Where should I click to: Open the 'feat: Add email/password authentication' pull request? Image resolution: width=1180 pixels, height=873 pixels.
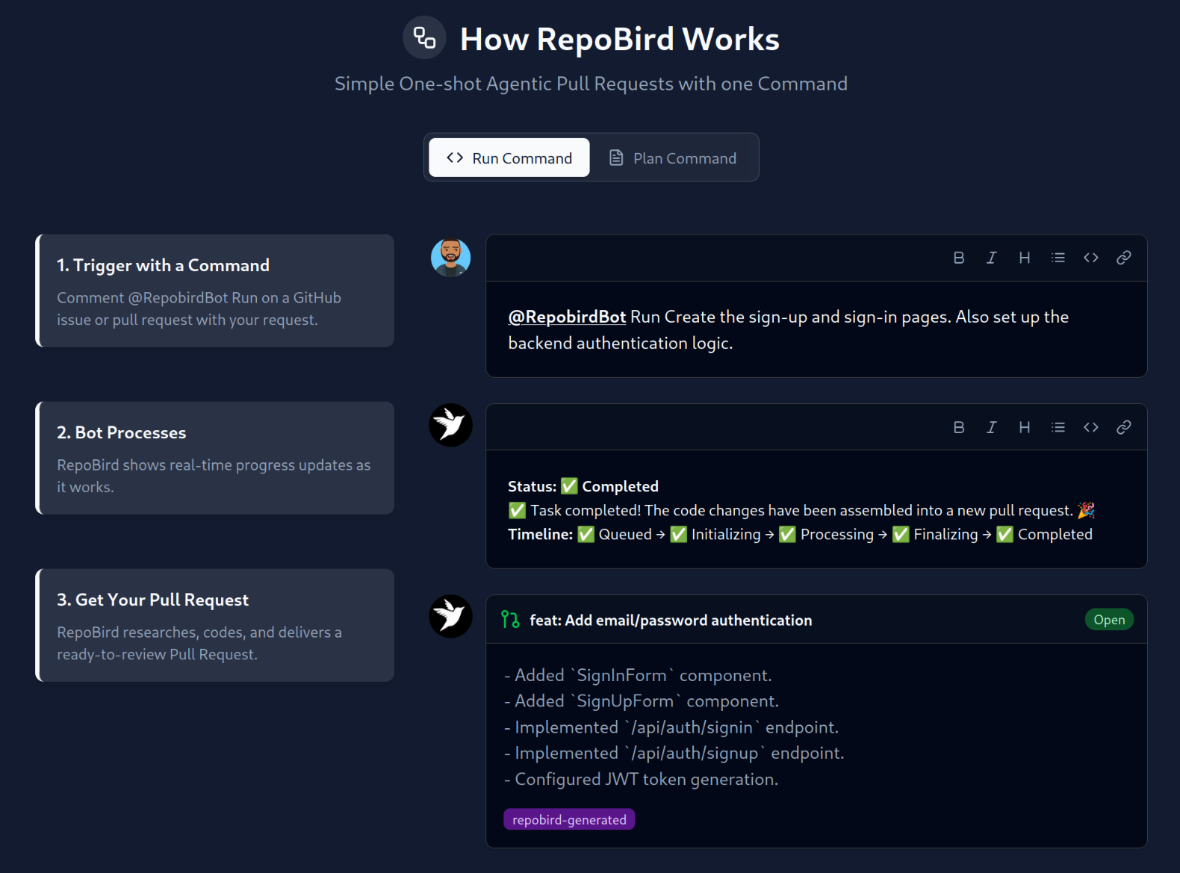671,620
